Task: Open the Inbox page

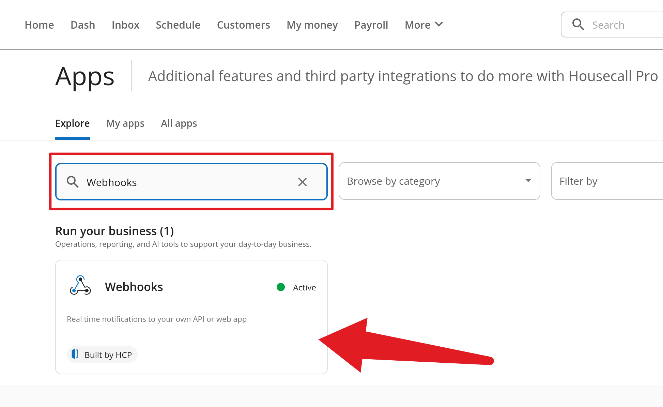Action: tap(125, 25)
